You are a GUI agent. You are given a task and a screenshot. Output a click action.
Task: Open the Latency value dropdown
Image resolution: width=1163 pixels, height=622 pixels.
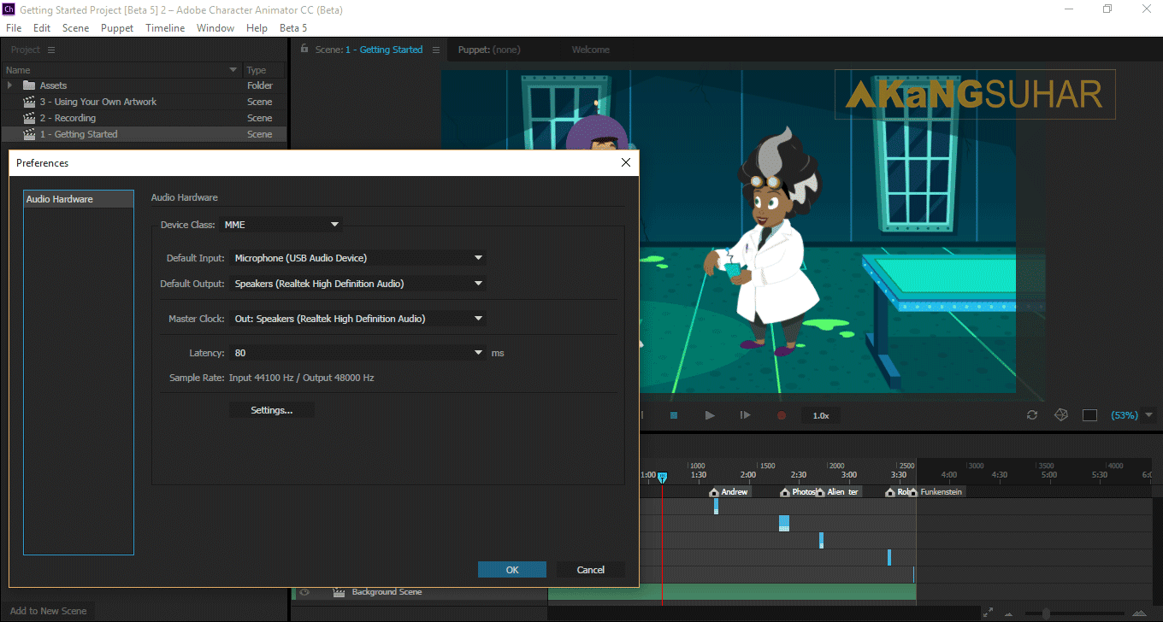pos(359,353)
